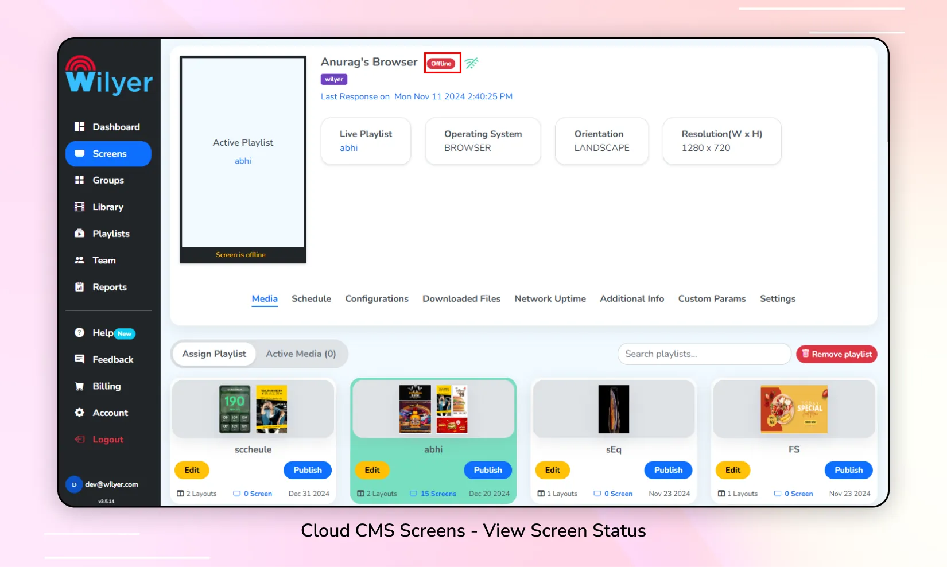
Task: Open sEq playlist thumbnail
Action: [614, 409]
